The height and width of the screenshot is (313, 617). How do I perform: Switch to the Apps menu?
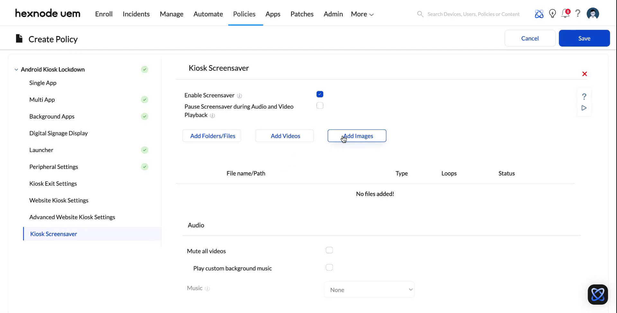(273, 14)
